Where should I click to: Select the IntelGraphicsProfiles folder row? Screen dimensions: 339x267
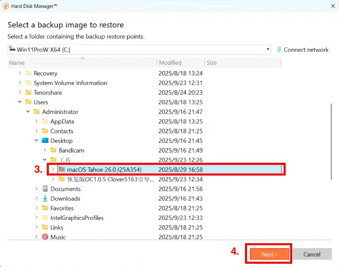pyautogui.click(x=144, y=217)
